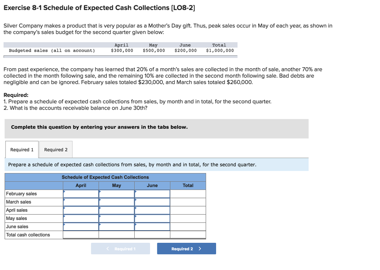Select the May sales June input cell
380x270 pixels.
point(152,218)
